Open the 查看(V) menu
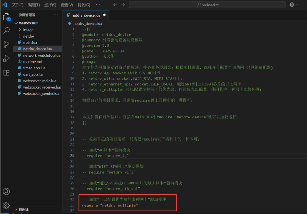The image size is (307, 214). pos(67,5)
